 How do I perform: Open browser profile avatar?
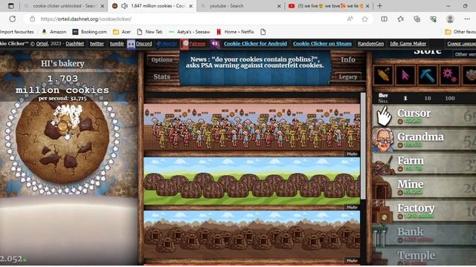click(x=450, y=19)
